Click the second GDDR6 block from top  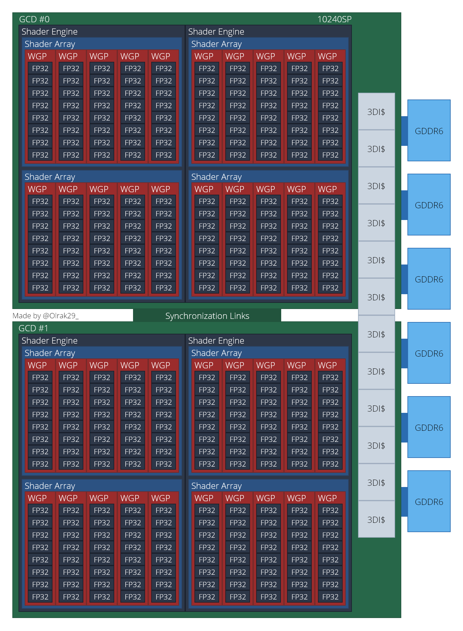(429, 205)
